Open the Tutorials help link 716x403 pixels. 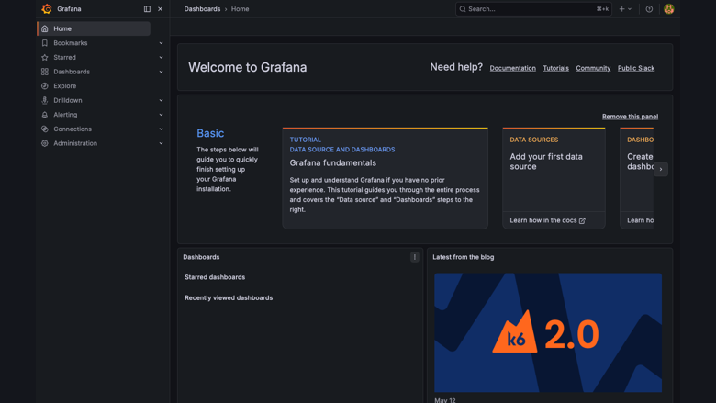tap(555, 68)
